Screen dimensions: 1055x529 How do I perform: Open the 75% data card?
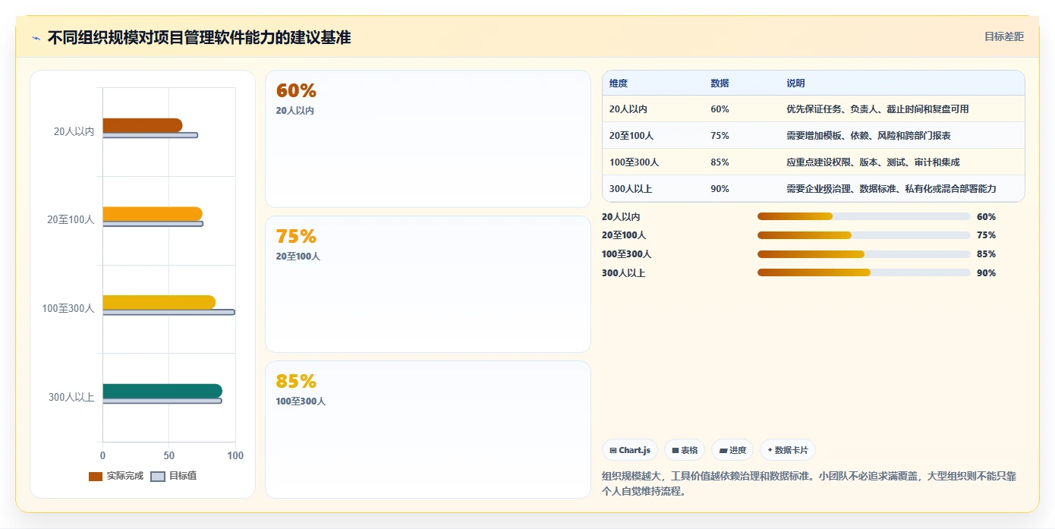click(x=428, y=284)
